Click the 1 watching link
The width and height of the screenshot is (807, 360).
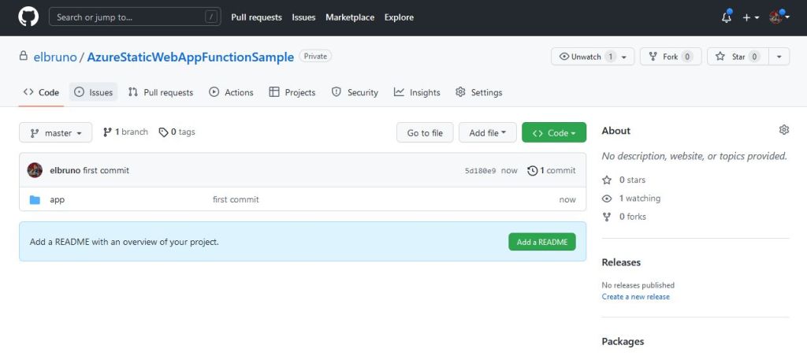point(631,198)
